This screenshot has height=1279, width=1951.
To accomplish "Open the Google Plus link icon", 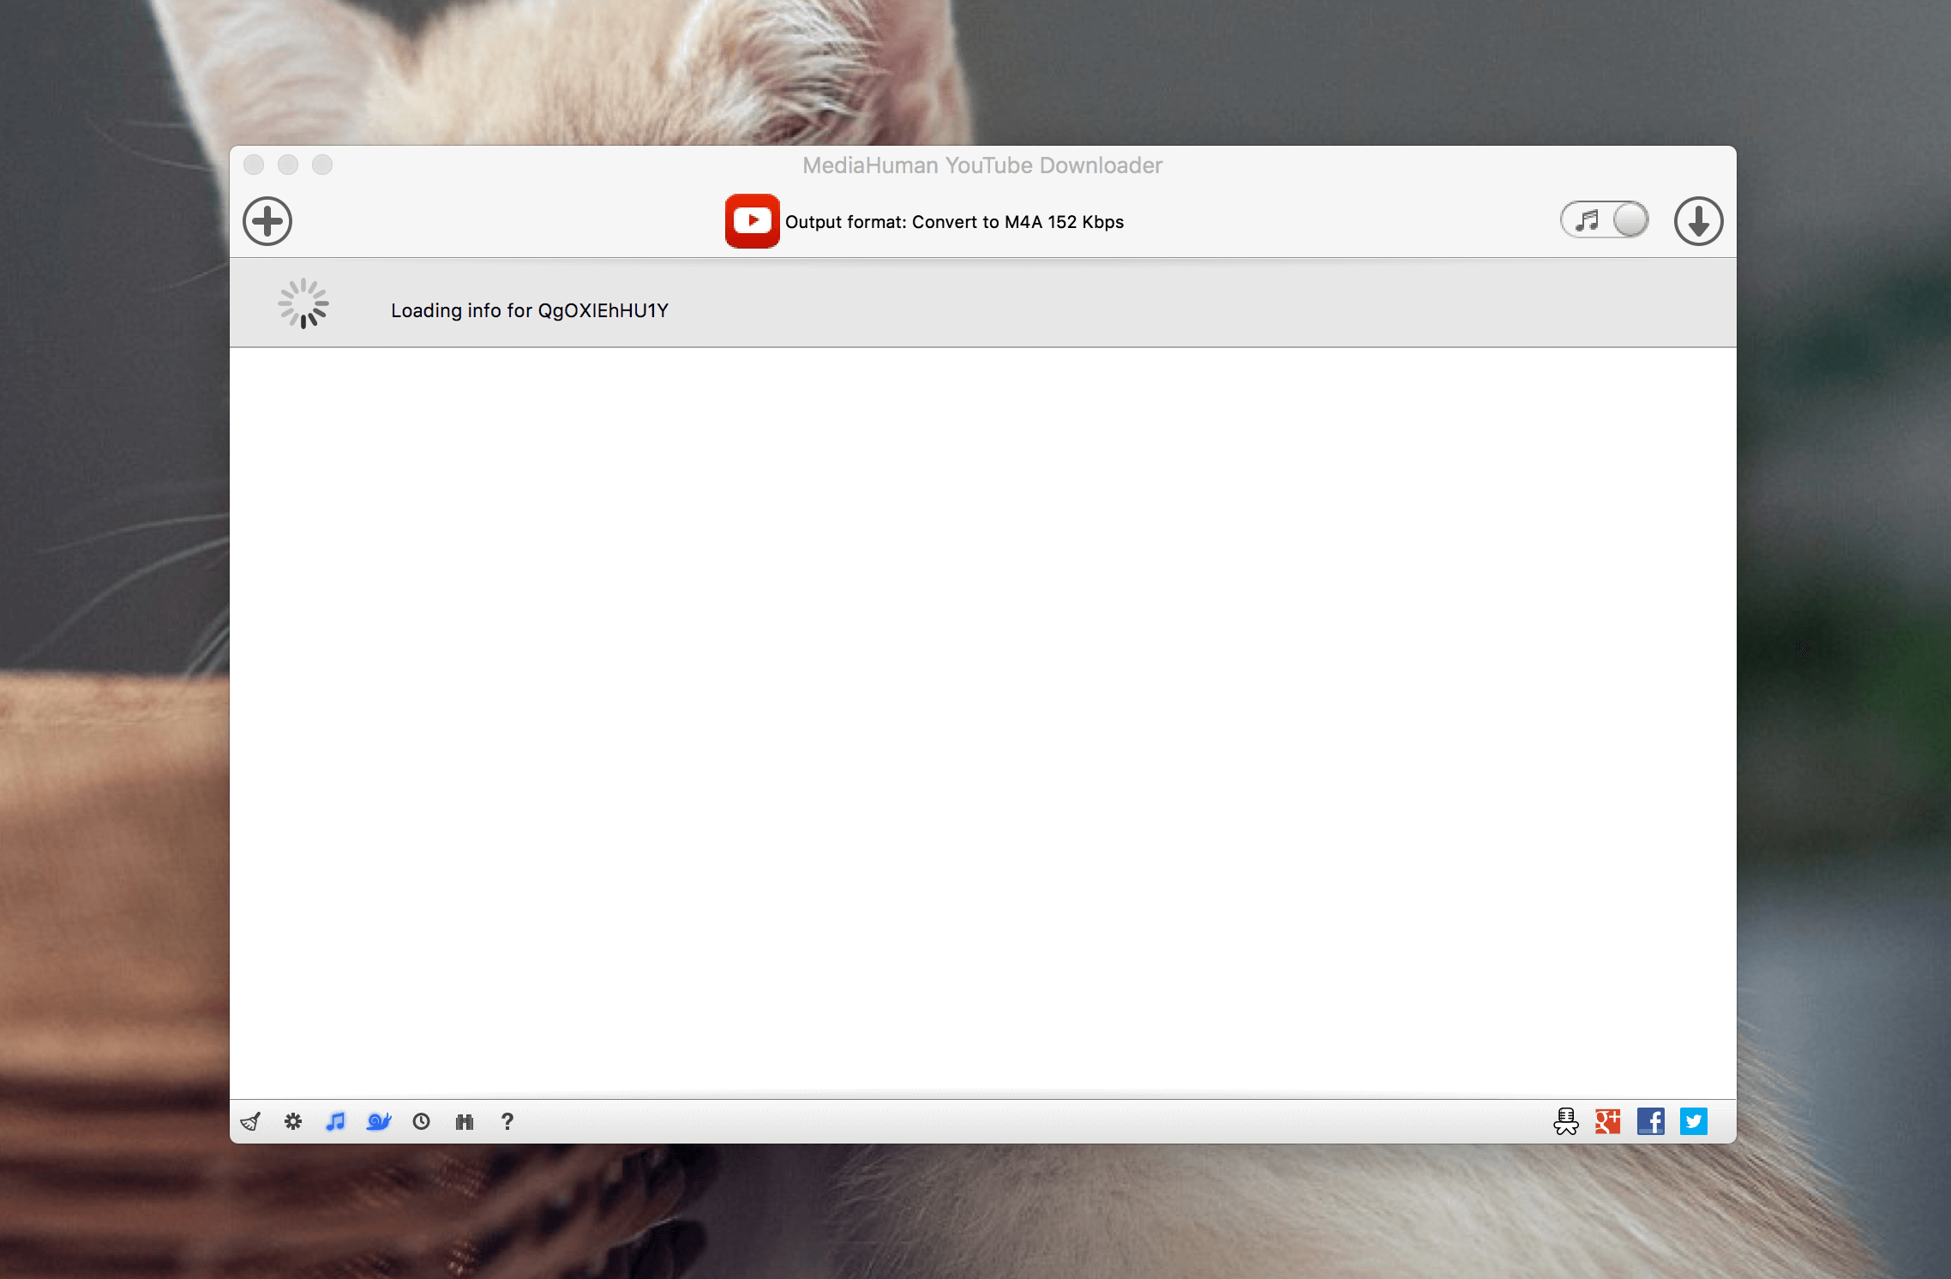I will pos(1608,1121).
